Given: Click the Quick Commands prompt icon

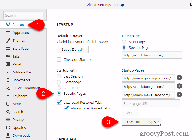Looking at the screenshot, I should pyautogui.click(x=8, y=88).
